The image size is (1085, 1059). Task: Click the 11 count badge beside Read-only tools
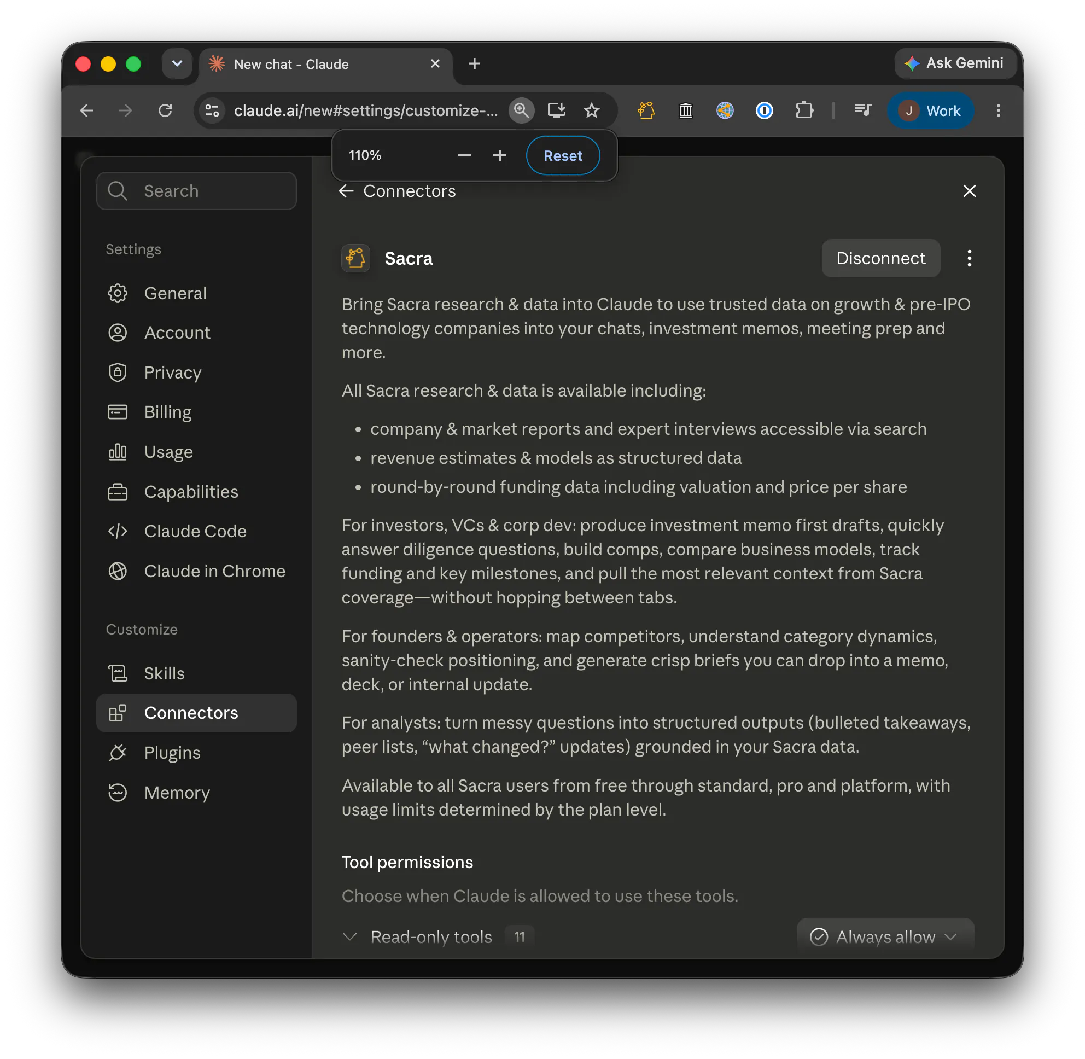tap(520, 936)
